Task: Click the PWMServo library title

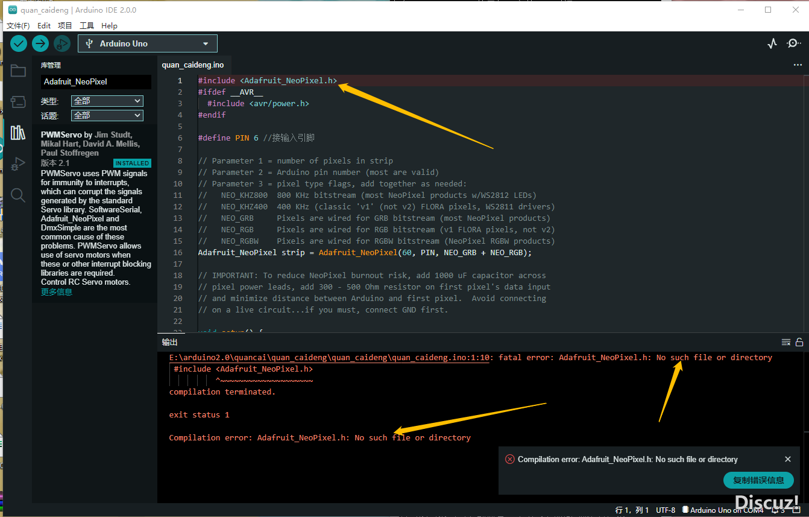Action: click(x=61, y=135)
